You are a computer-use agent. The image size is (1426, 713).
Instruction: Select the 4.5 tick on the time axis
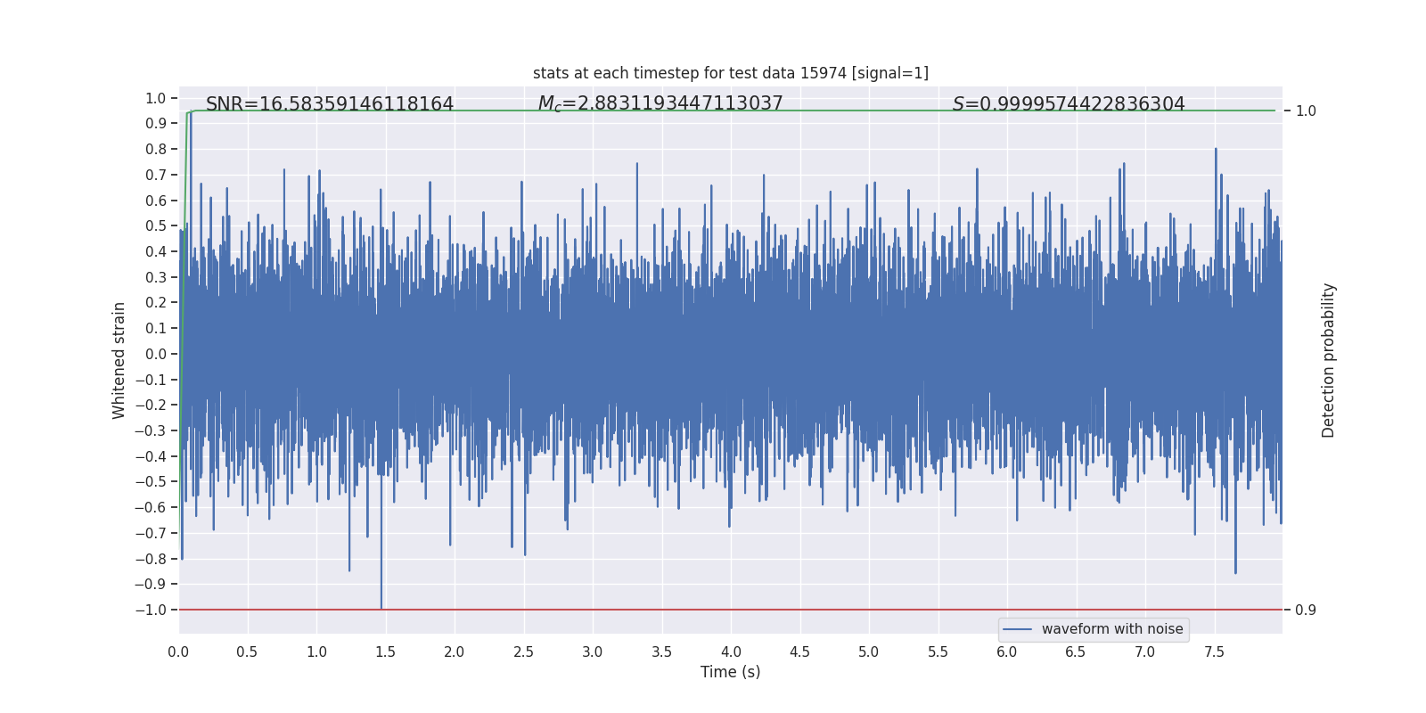tap(799, 652)
